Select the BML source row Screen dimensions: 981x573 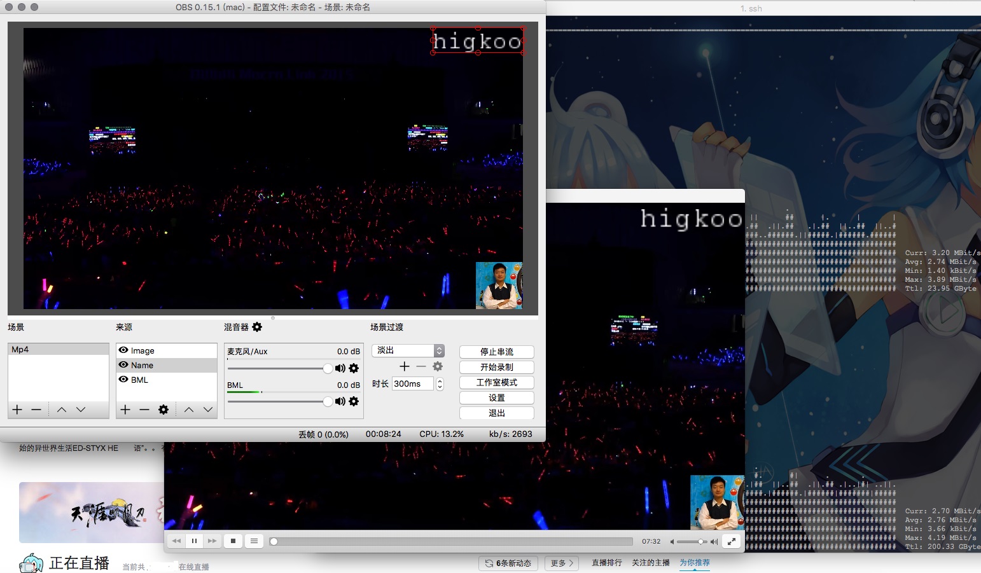click(167, 380)
